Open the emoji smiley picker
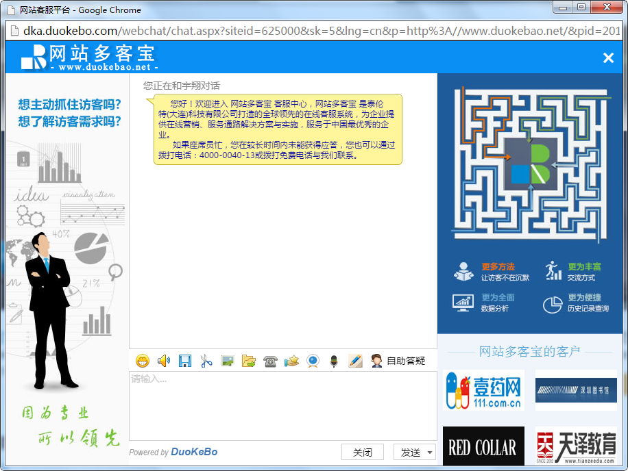 [x=143, y=361]
